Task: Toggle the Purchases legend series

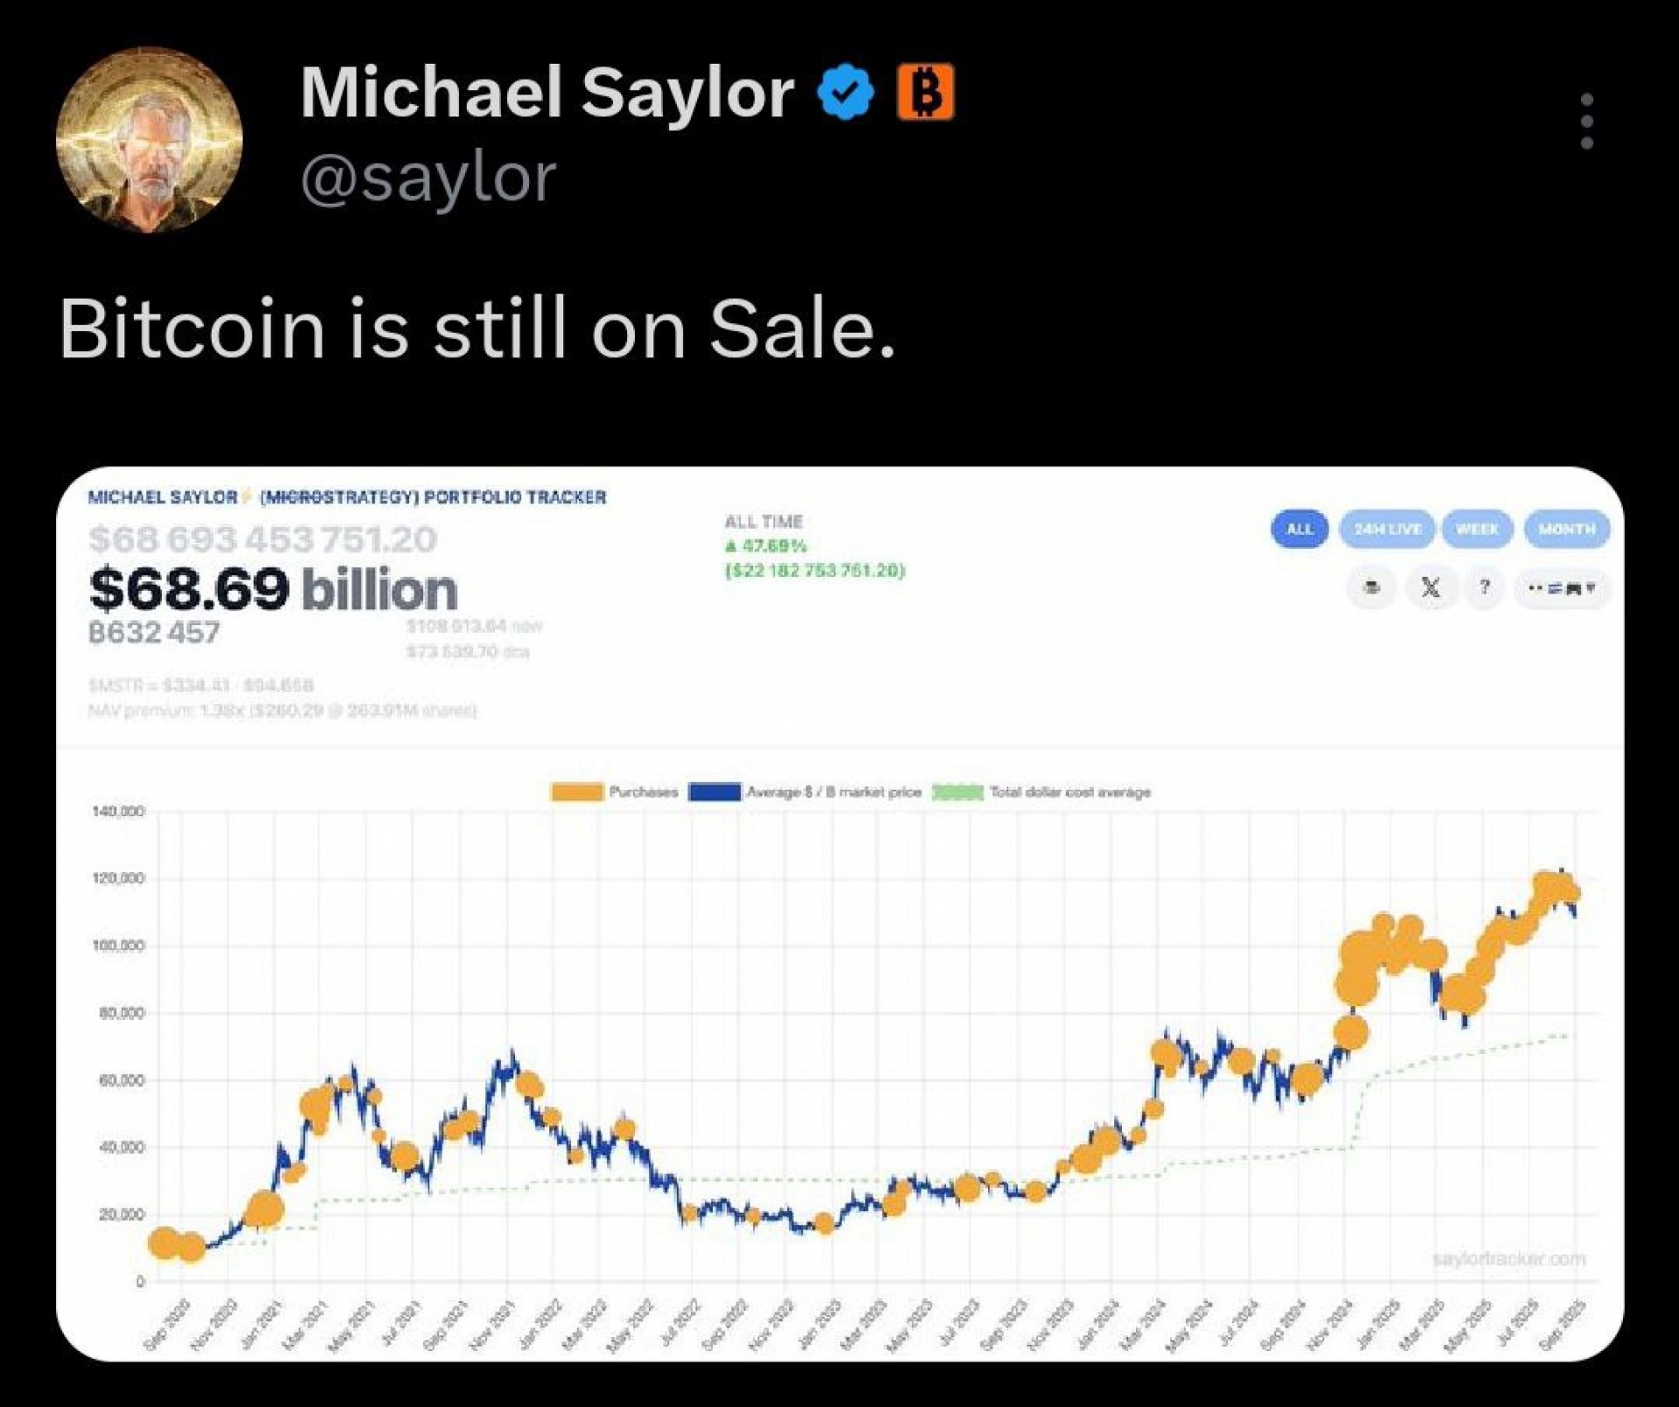Action: click(x=644, y=792)
